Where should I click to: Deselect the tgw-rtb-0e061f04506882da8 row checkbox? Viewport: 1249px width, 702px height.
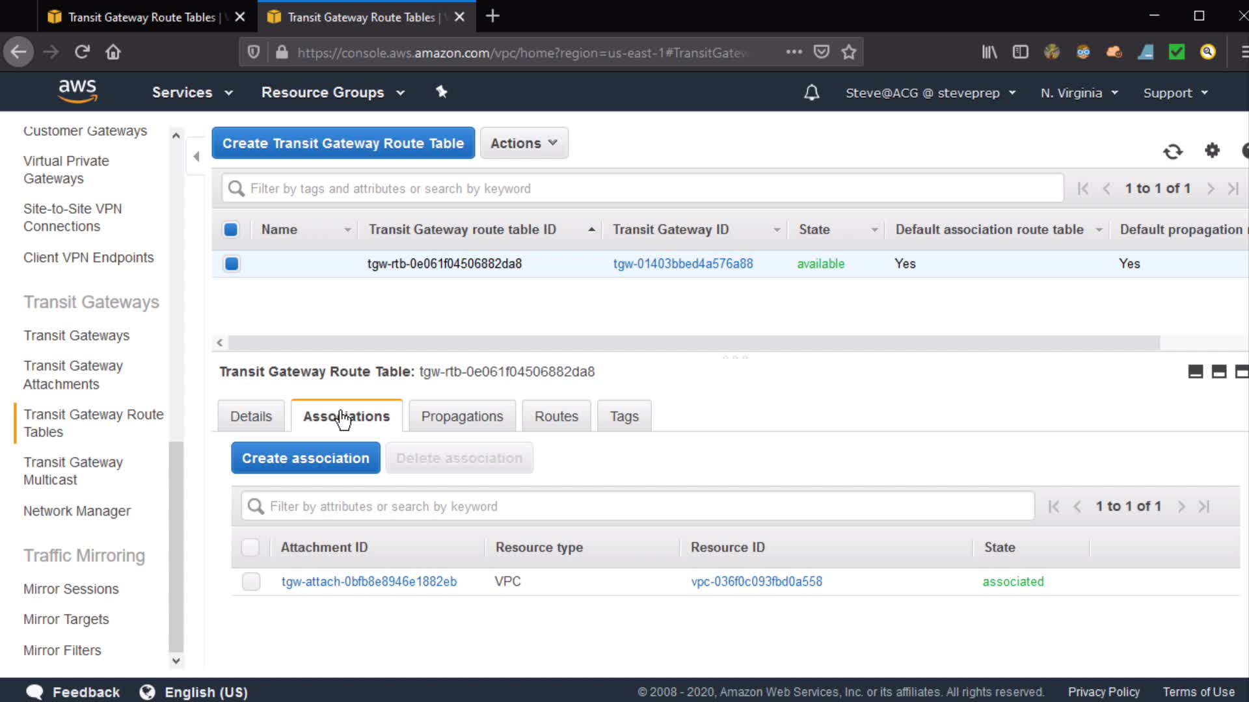click(232, 264)
